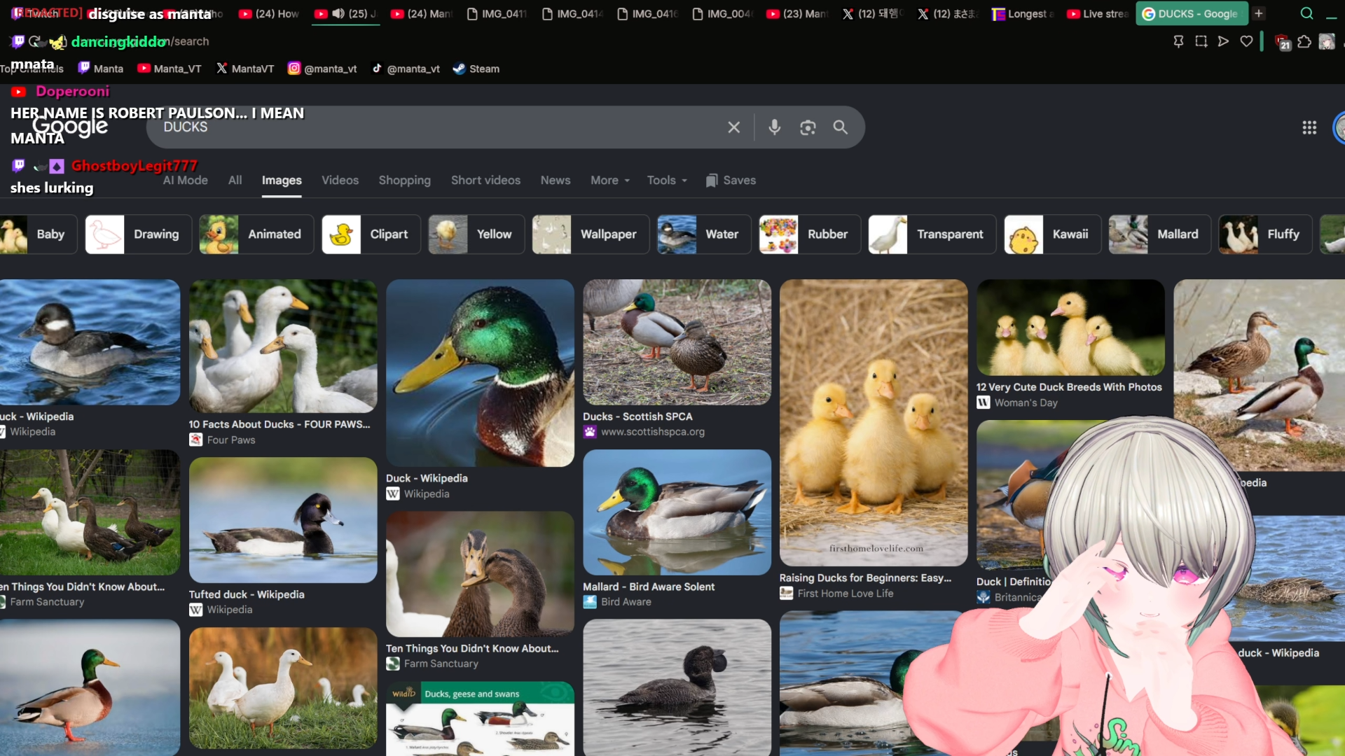The image size is (1345, 756).
Task: Expand the Tools dropdown
Action: pyautogui.click(x=667, y=181)
